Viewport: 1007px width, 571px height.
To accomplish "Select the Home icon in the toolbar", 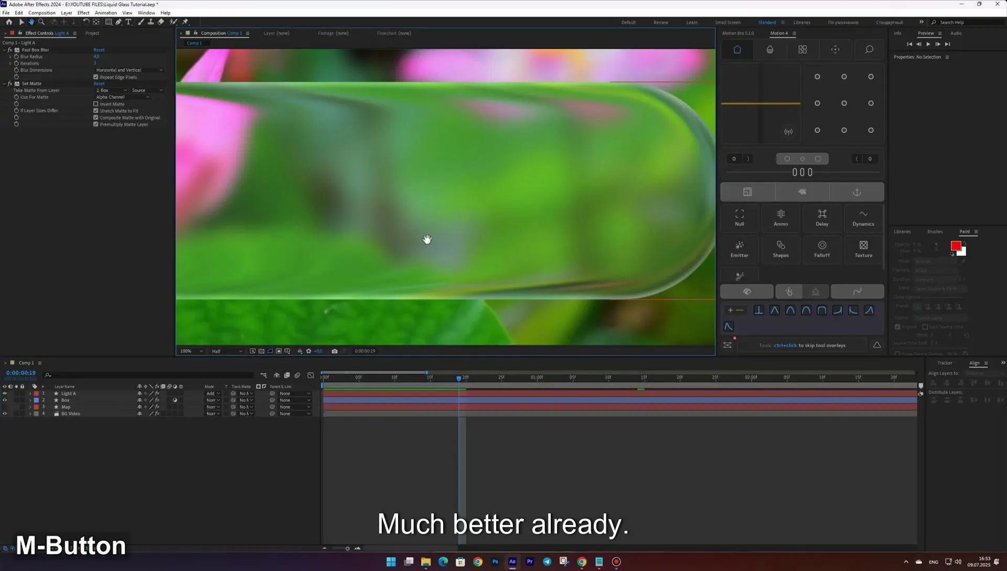I will (x=9, y=22).
